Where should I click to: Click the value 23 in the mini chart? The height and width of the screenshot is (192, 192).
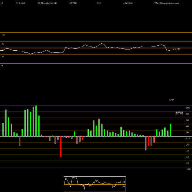(124, 187)
